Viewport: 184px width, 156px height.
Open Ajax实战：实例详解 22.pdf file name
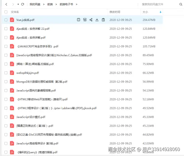[x=33, y=29]
